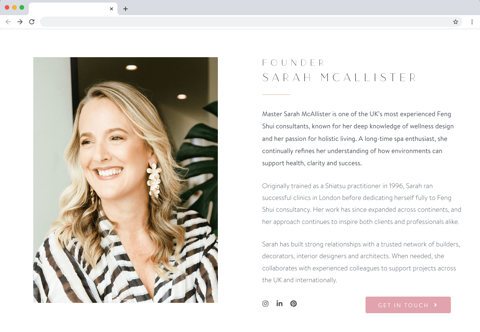This screenshot has width=480, height=332.
Task: Bookmark this page with the star icon
Action: tap(456, 22)
